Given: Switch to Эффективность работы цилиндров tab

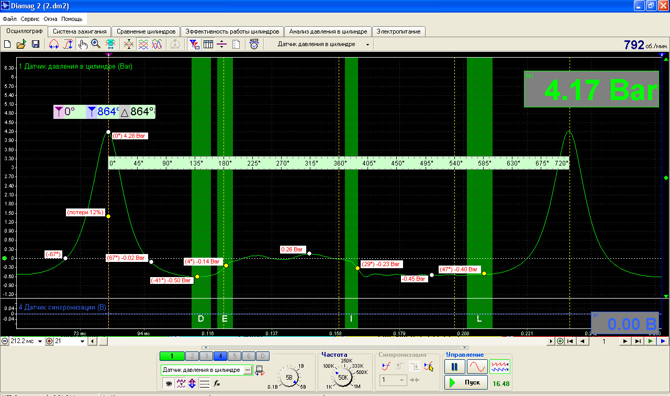Looking at the screenshot, I should tap(232, 31).
